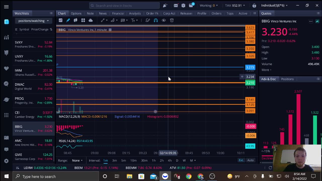Open the multi-chart grid layout
The height and width of the screenshot is (181, 322).
click(83, 20)
